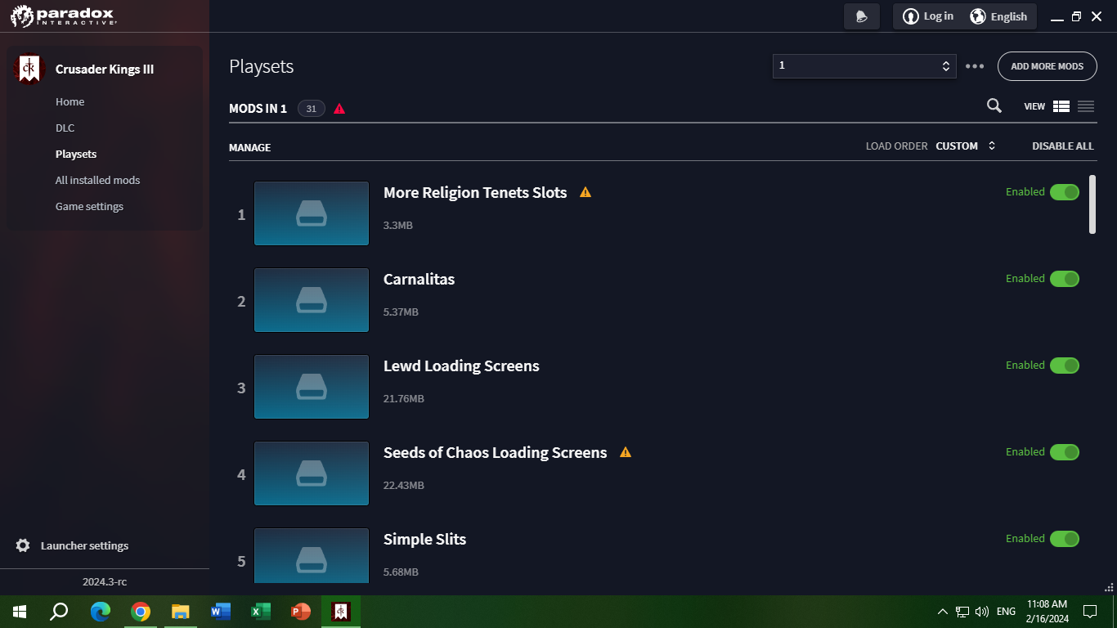Click the Launcher settings gear icon
The height and width of the screenshot is (628, 1117).
tap(23, 545)
